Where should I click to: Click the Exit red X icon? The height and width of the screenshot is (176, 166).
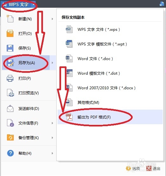[x=149, y=168]
